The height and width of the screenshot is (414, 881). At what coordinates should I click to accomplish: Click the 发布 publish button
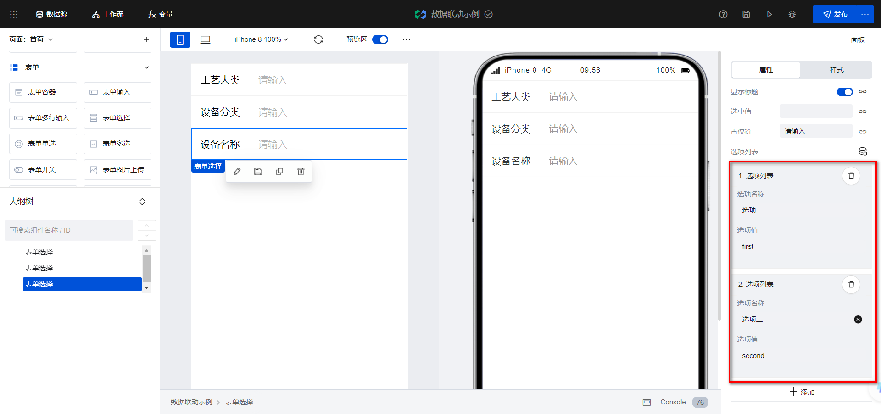point(834,14)
